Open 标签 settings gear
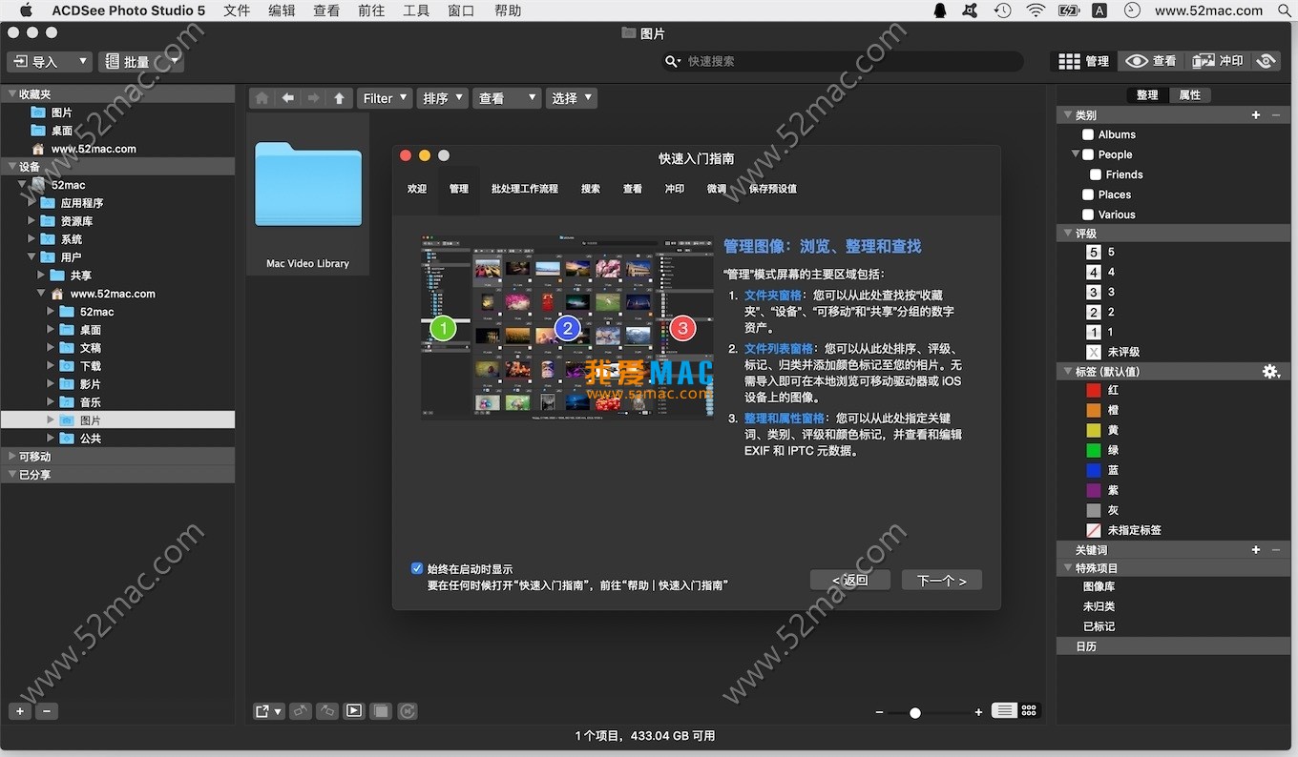Viewport: 1298px width, 757px height. point(1270,372)
